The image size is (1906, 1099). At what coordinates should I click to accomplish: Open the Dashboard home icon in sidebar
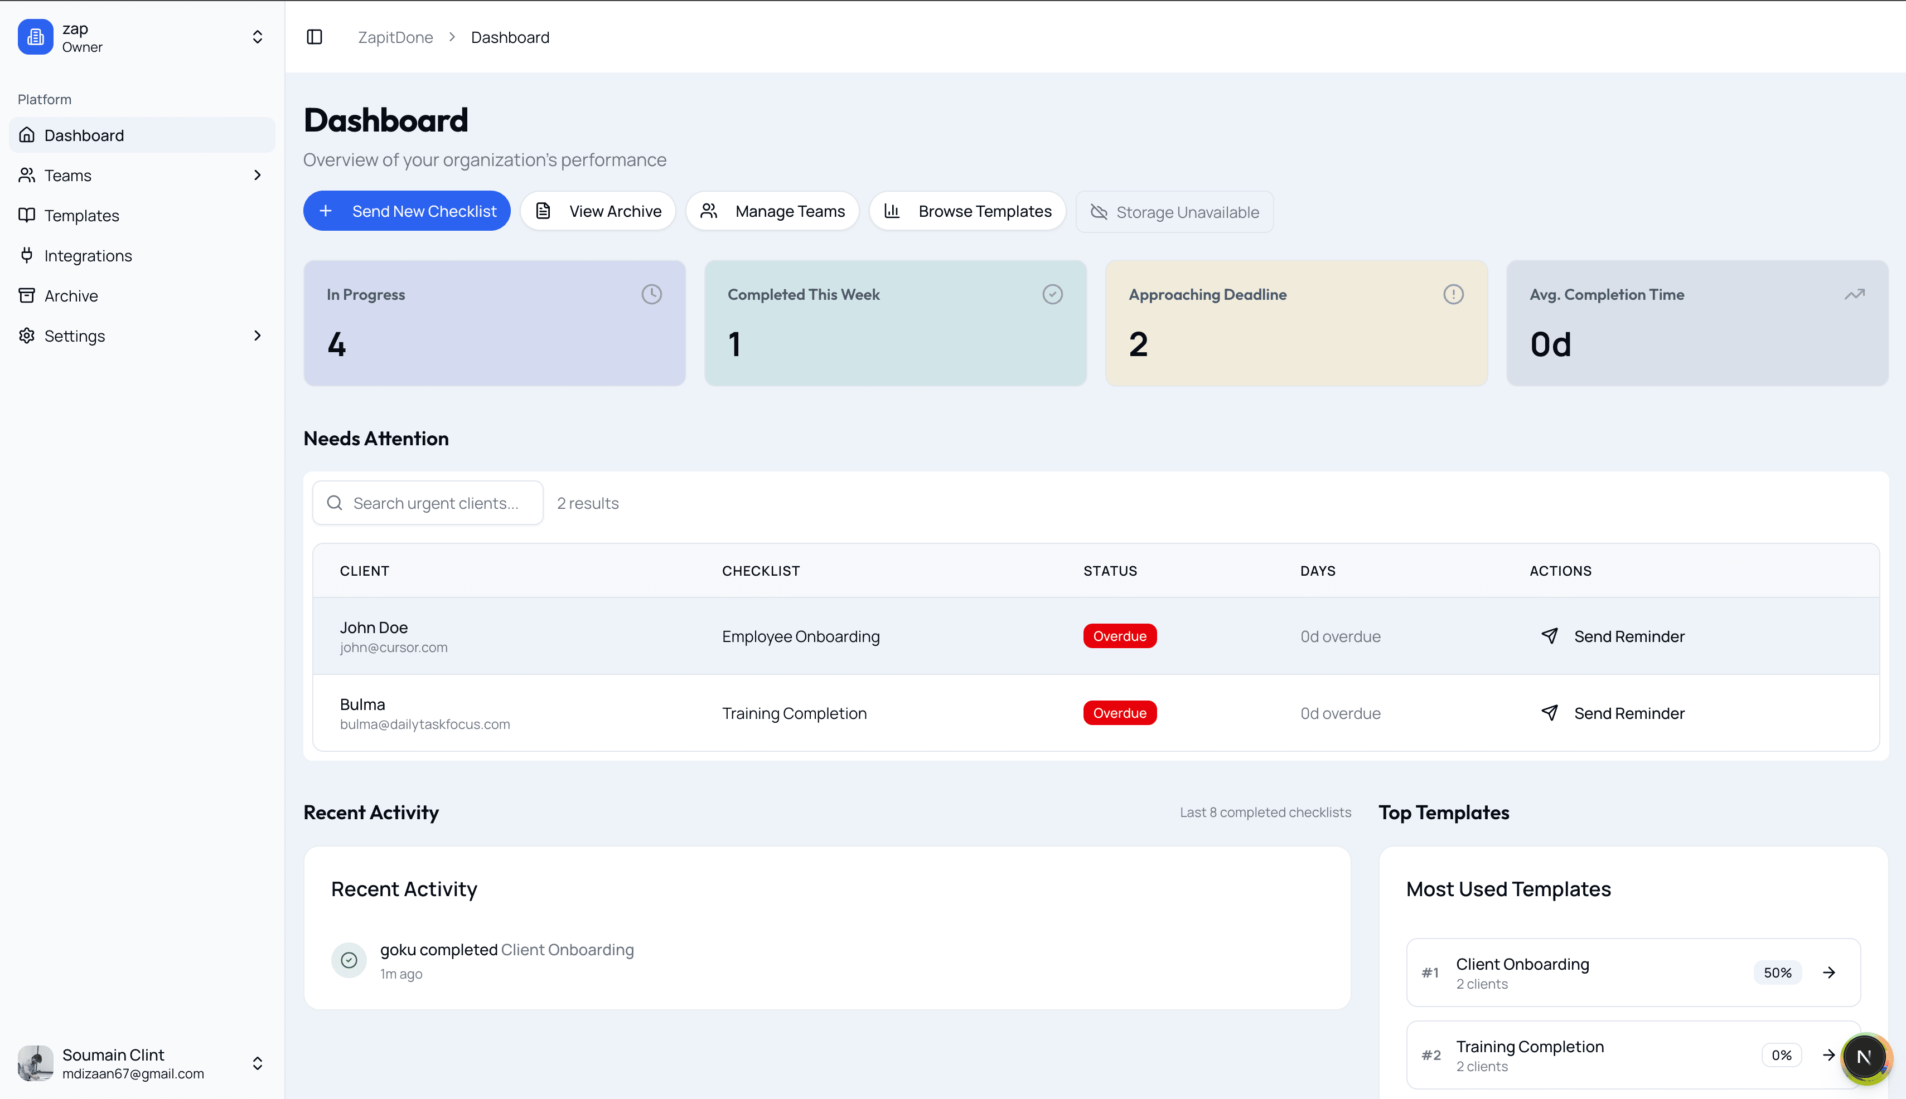point(27,134)
